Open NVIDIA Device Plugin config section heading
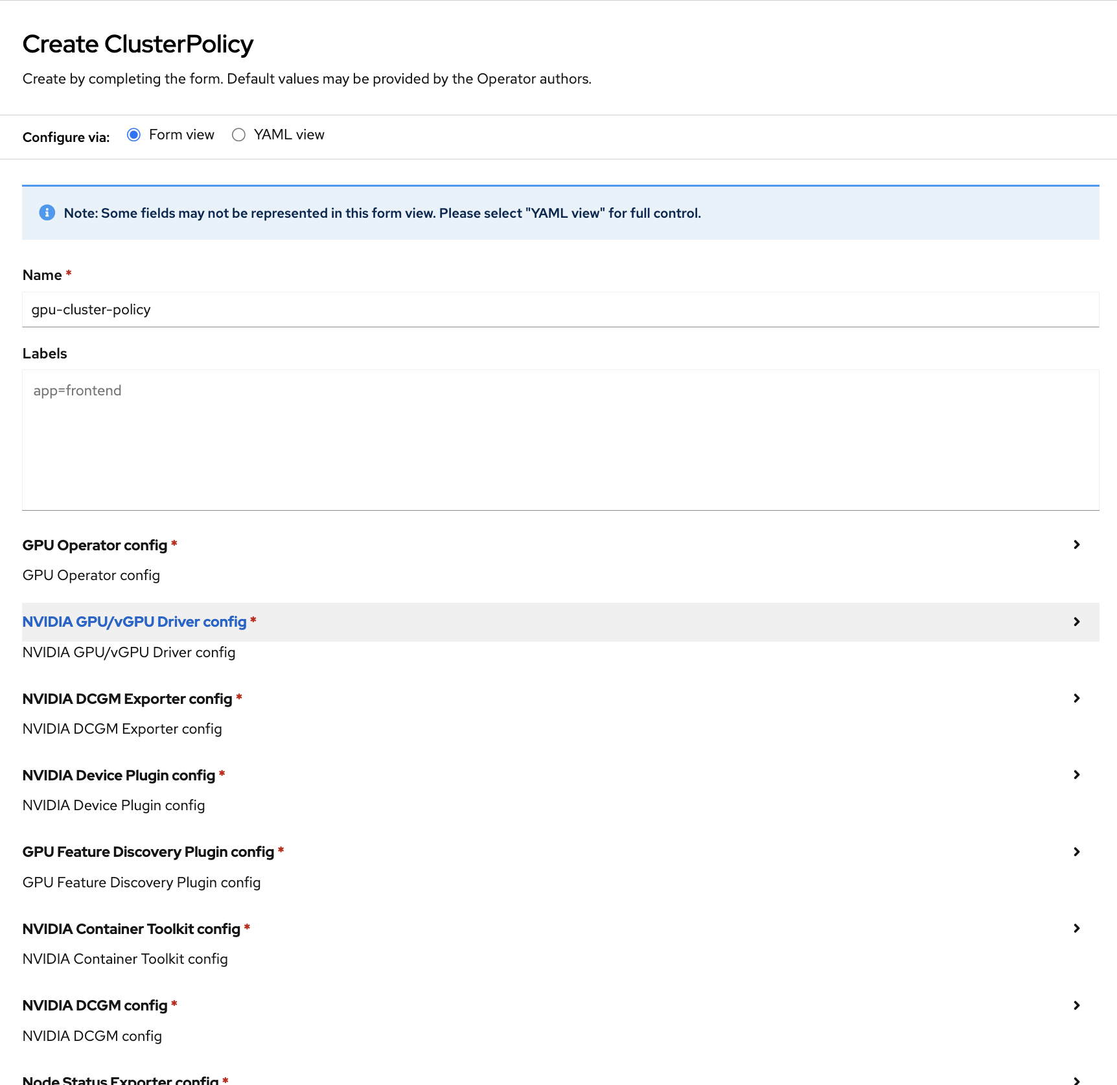Screen dimensions: 1117x1085 point(119,776)
